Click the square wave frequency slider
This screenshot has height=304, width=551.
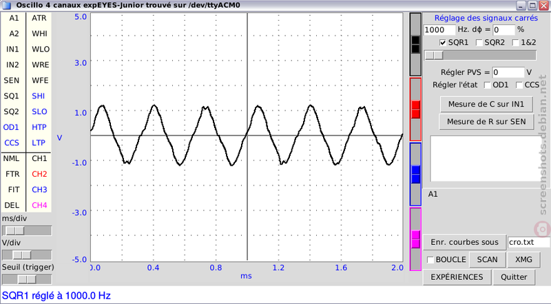click(480, 56)
